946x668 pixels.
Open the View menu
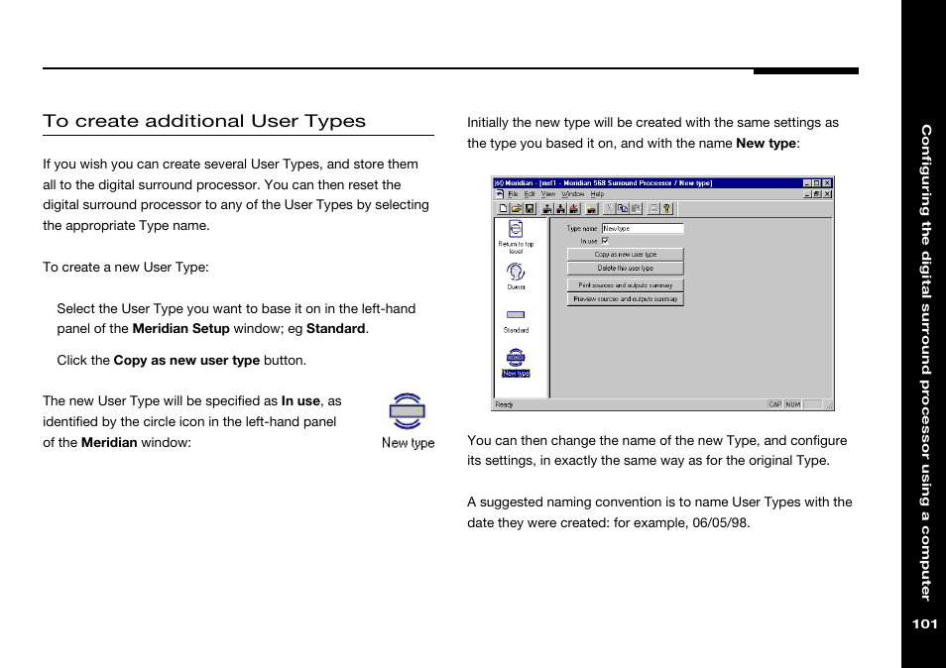pyautogui.click(x=547, y=194)
